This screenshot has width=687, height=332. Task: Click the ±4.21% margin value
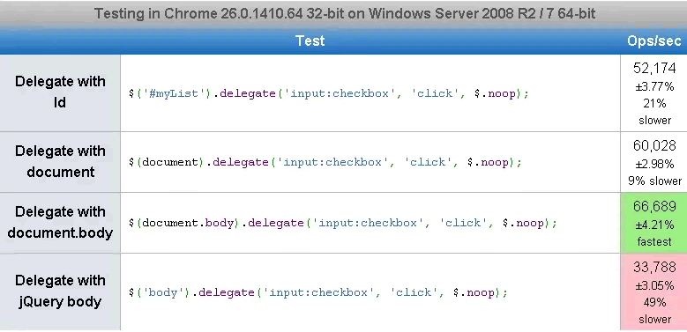[x=654, y=225]
